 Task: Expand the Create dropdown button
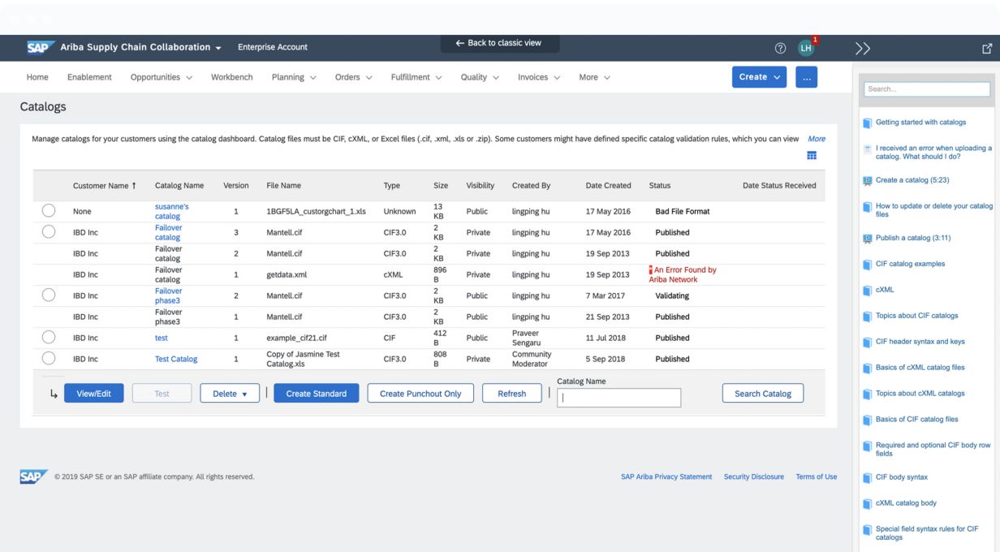759,77
